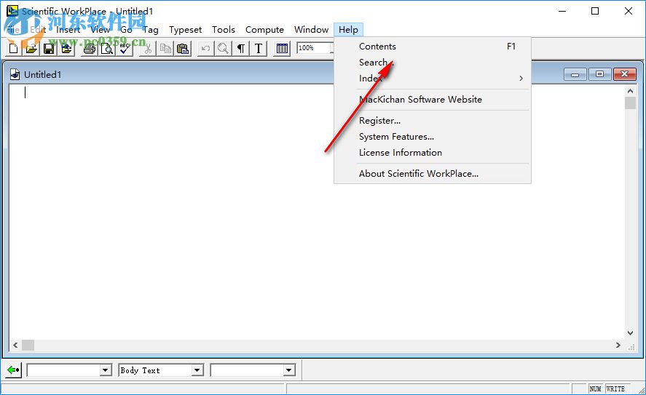Click the WRITE status bar indicator
This screenshot has width=646, height=395.
616,389
